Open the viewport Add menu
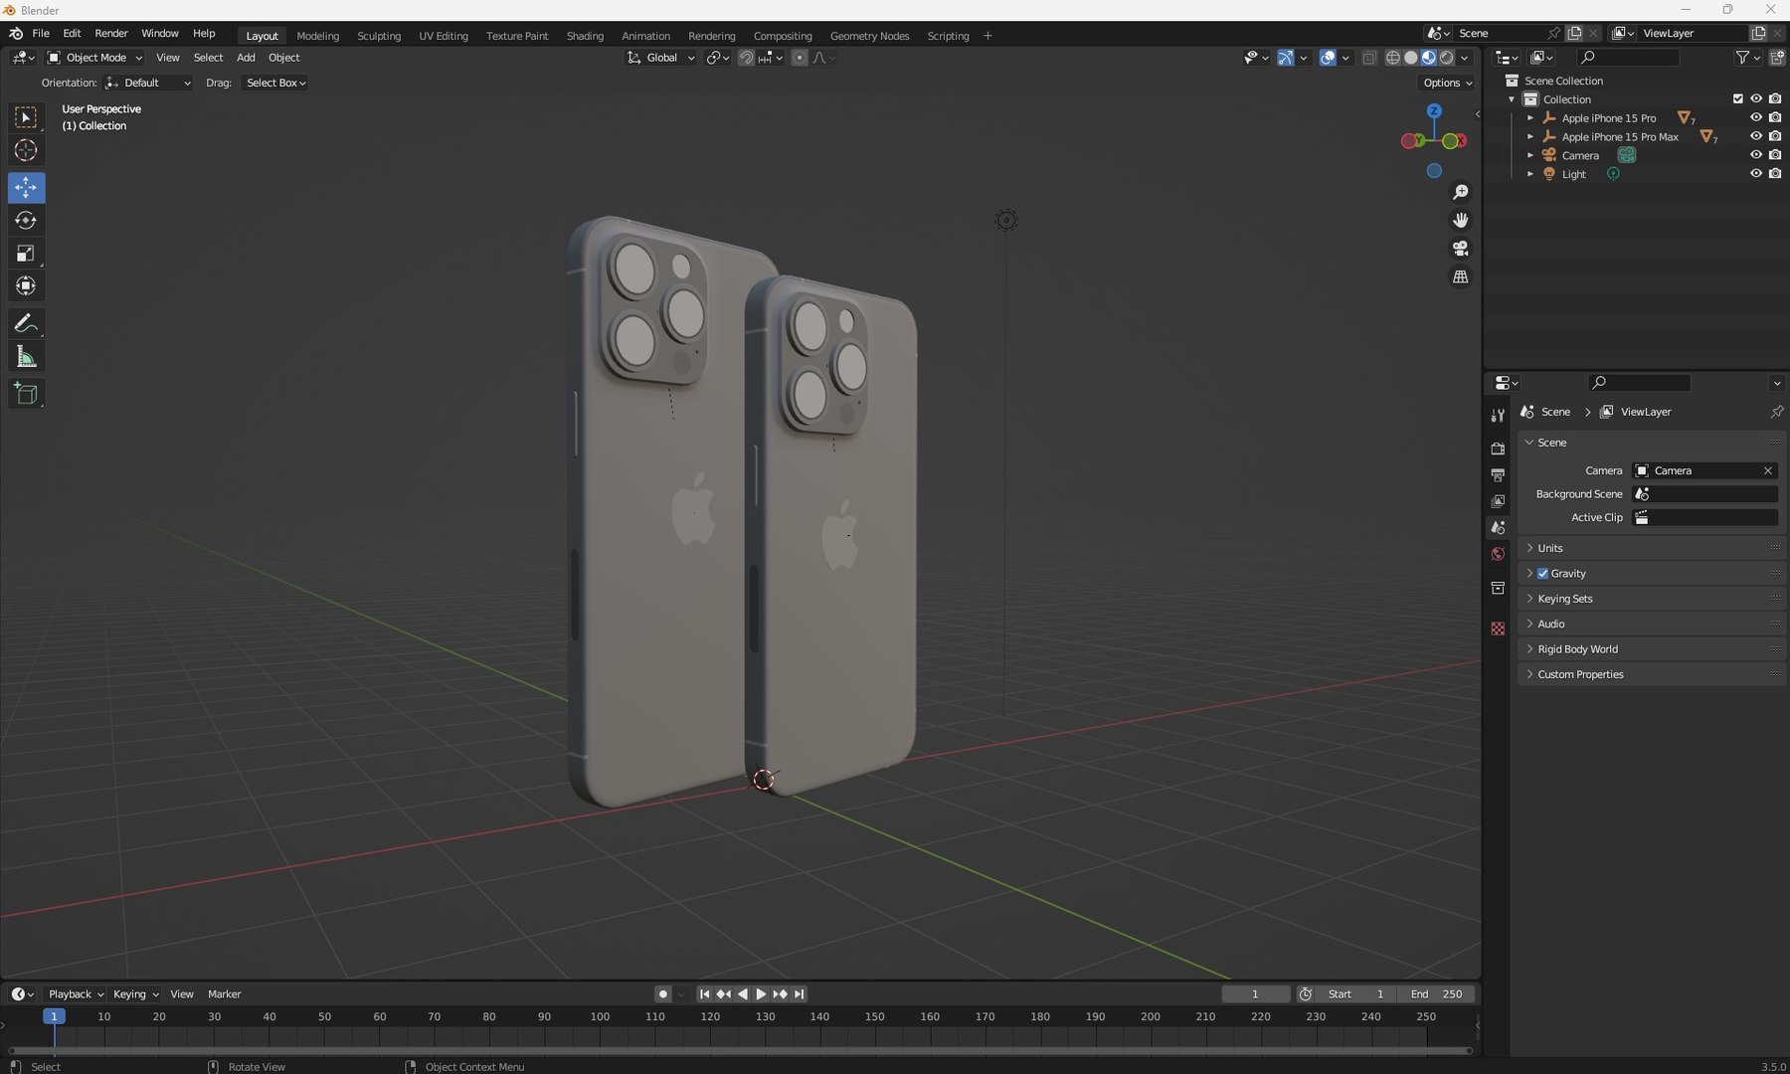This screenshot has height=1074, width=1790. pyautogui.click(x=246, y=58)
